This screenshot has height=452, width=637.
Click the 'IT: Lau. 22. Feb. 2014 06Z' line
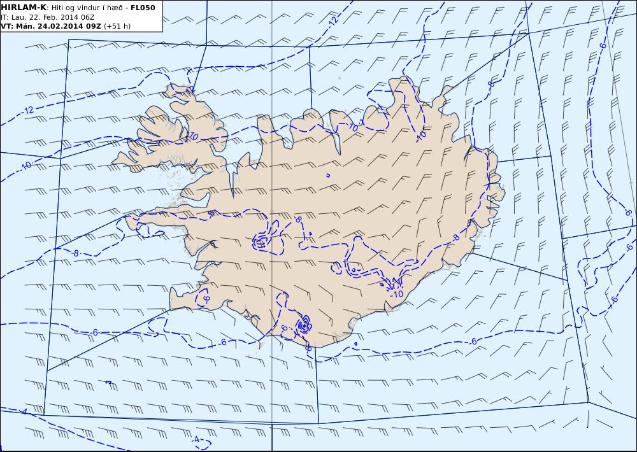pos(48,17)
